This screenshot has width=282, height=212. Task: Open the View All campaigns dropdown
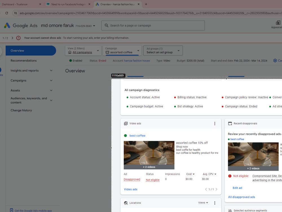tap(83, 51)
